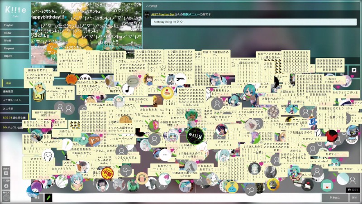
Task: Focus the comment text input field
Action: click(186, 198)
